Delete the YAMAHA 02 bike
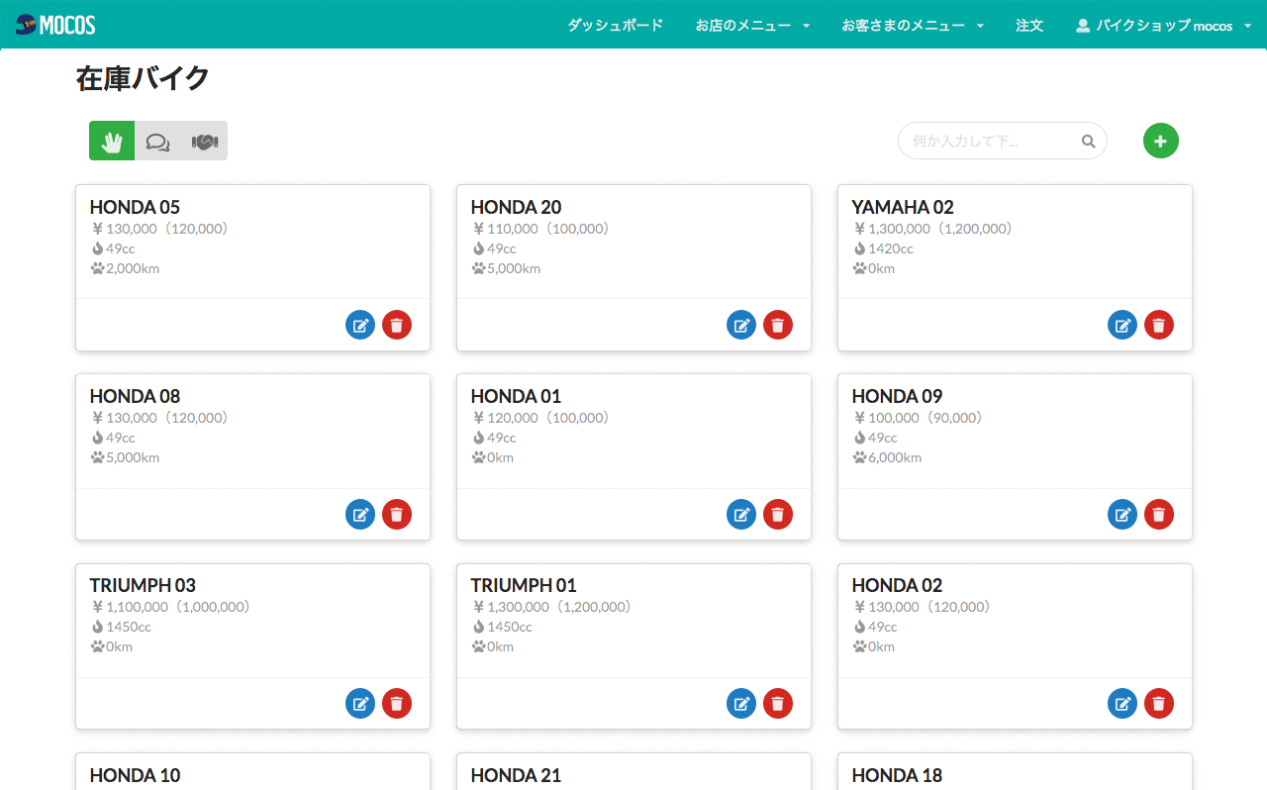This screenshot has height=790, width=1267. [1159, 325]
